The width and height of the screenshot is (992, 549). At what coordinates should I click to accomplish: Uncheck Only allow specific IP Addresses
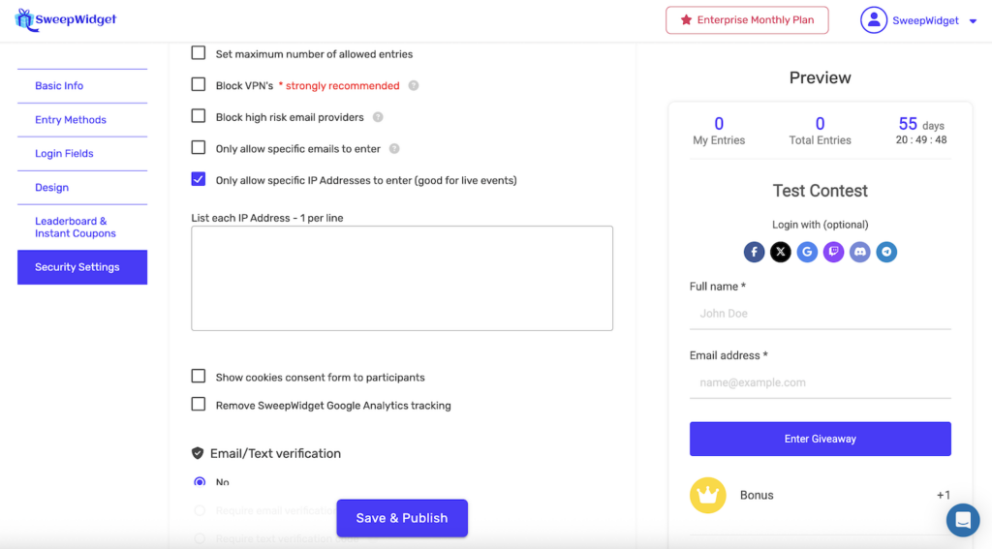pyautogui.click(x=199, y=179)
